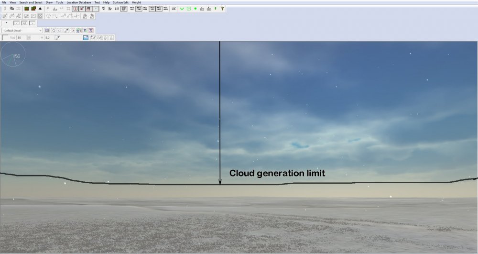478x254 pixels.
Task: Toggle the first red framed view button
Action: tap(76, 9)
